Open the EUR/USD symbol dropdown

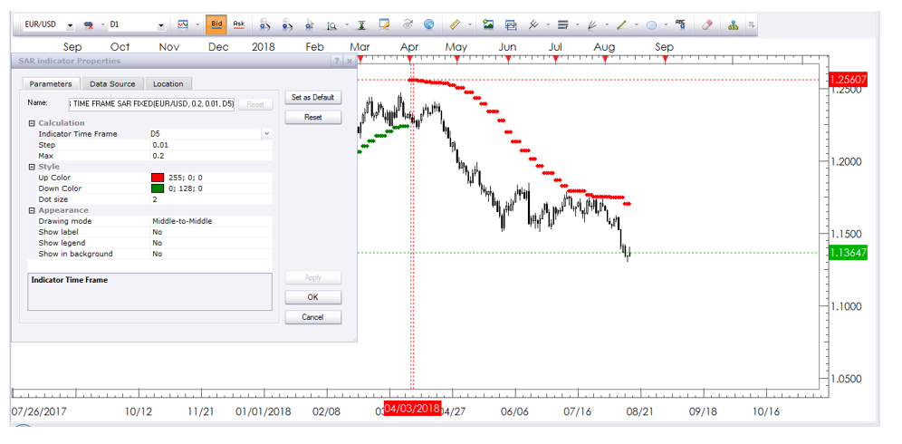coord(70,25)
